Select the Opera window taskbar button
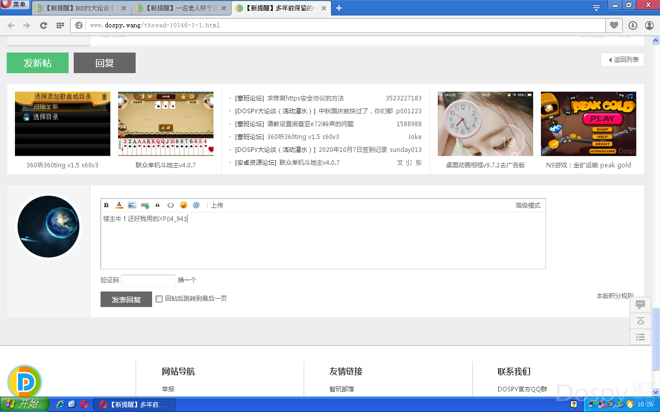This screenshot has width=660, height=412. (134, 405)
